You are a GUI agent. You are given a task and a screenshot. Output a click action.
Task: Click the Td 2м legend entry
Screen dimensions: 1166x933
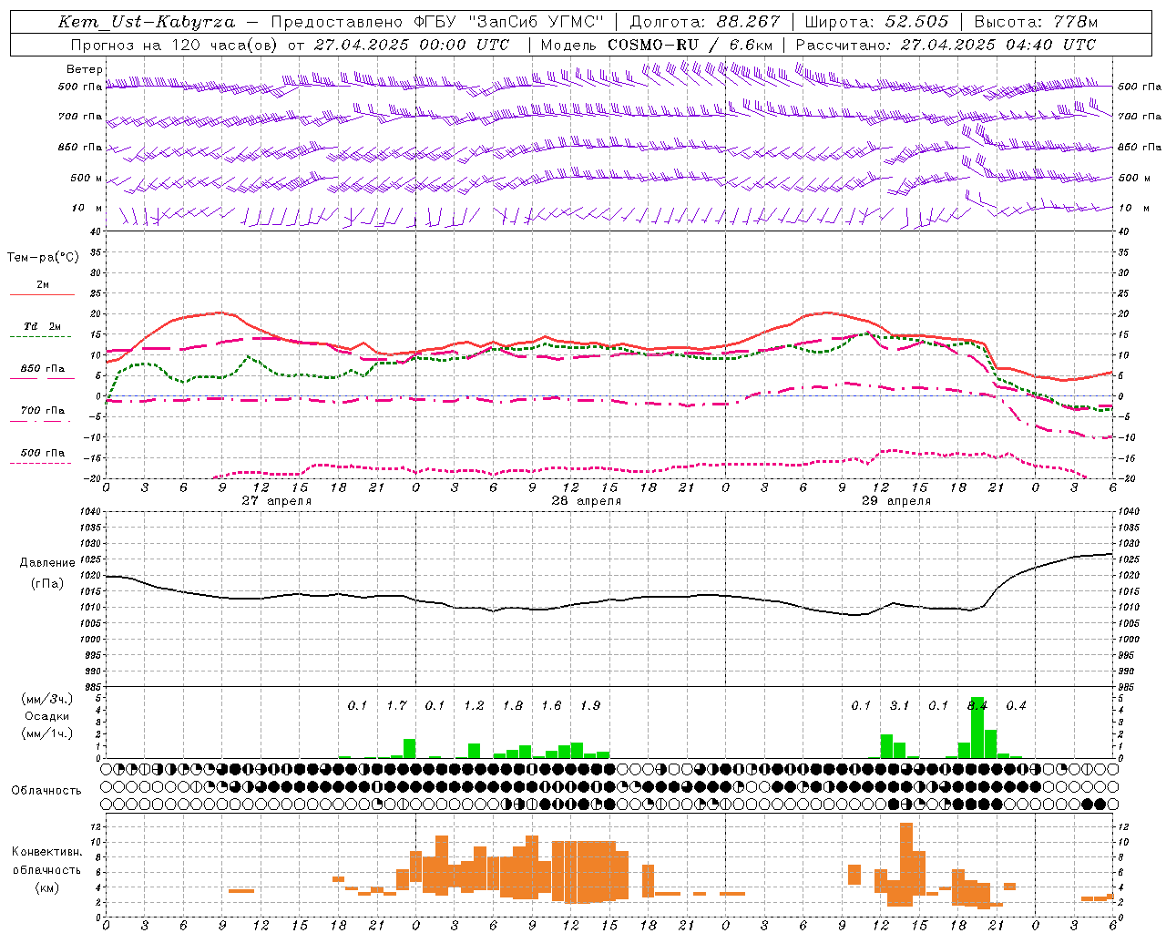(x=43, y=326)
